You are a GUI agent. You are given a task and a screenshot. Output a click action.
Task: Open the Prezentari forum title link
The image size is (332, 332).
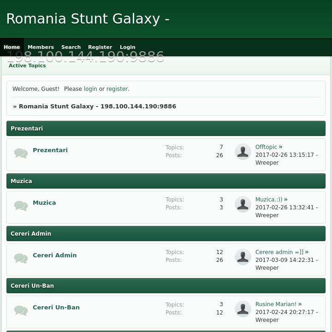[x=50, y=150]
